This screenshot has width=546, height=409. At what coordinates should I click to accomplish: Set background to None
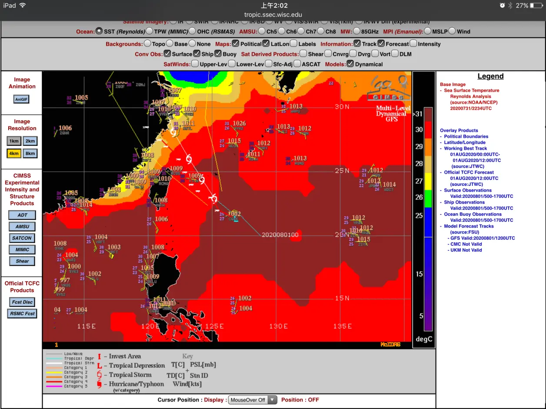[192, 43]
